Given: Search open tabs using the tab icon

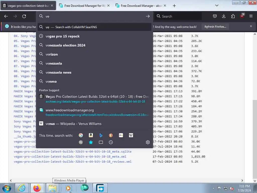Looking at the screenshot, I should coord(101,142).
